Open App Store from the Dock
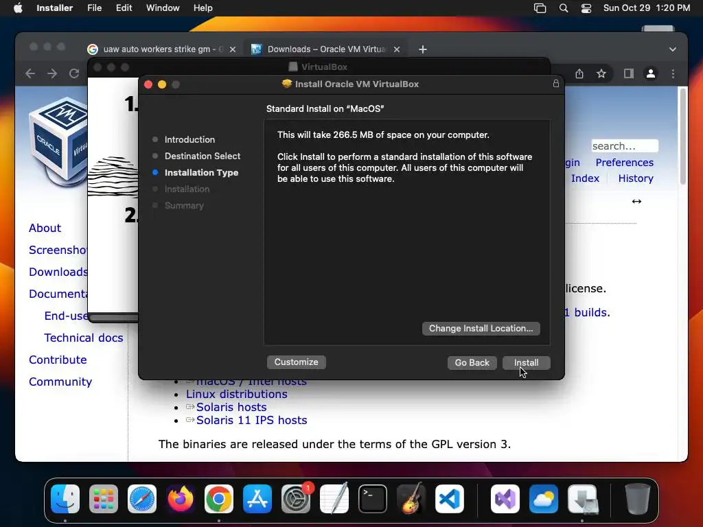Image resolution: width=703 pixels, height=527 pixels. 257,499
